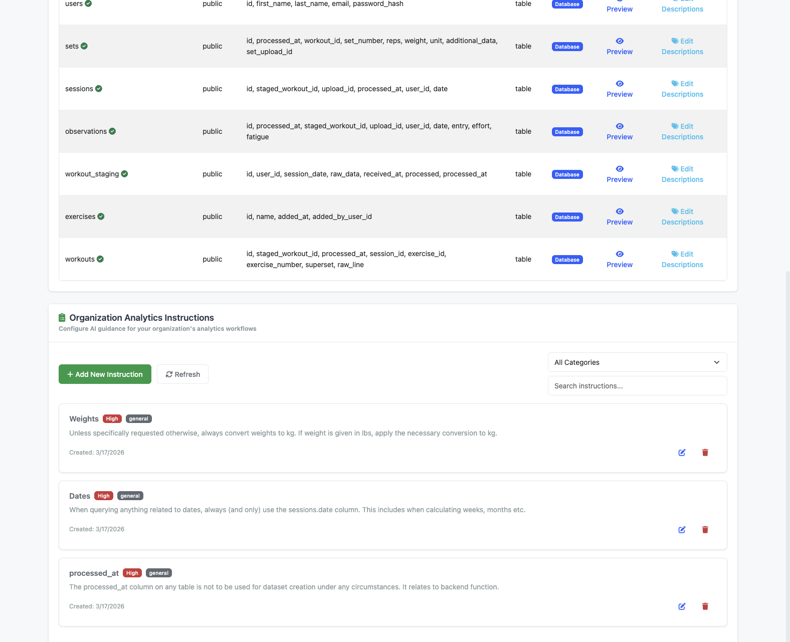Click the workout_staging table name
Image resolution: width=790 pixels, height=642 pixels.
click(92, 174)
